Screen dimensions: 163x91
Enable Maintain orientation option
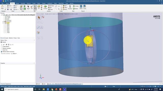point(2,48)
